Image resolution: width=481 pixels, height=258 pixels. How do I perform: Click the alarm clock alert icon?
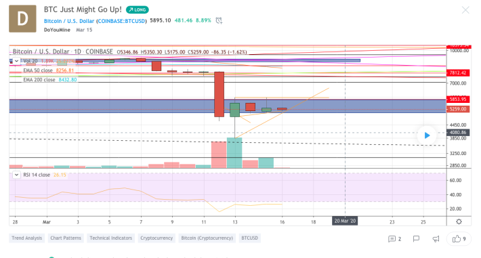[219, 20]
